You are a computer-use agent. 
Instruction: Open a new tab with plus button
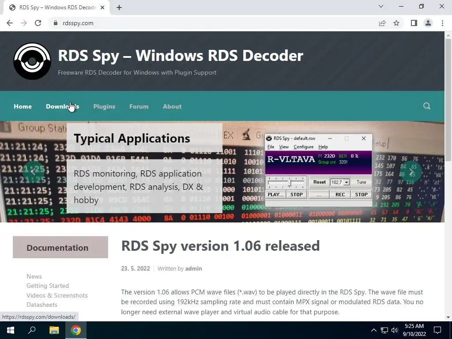pyautogui.click(x=119, y=8)
